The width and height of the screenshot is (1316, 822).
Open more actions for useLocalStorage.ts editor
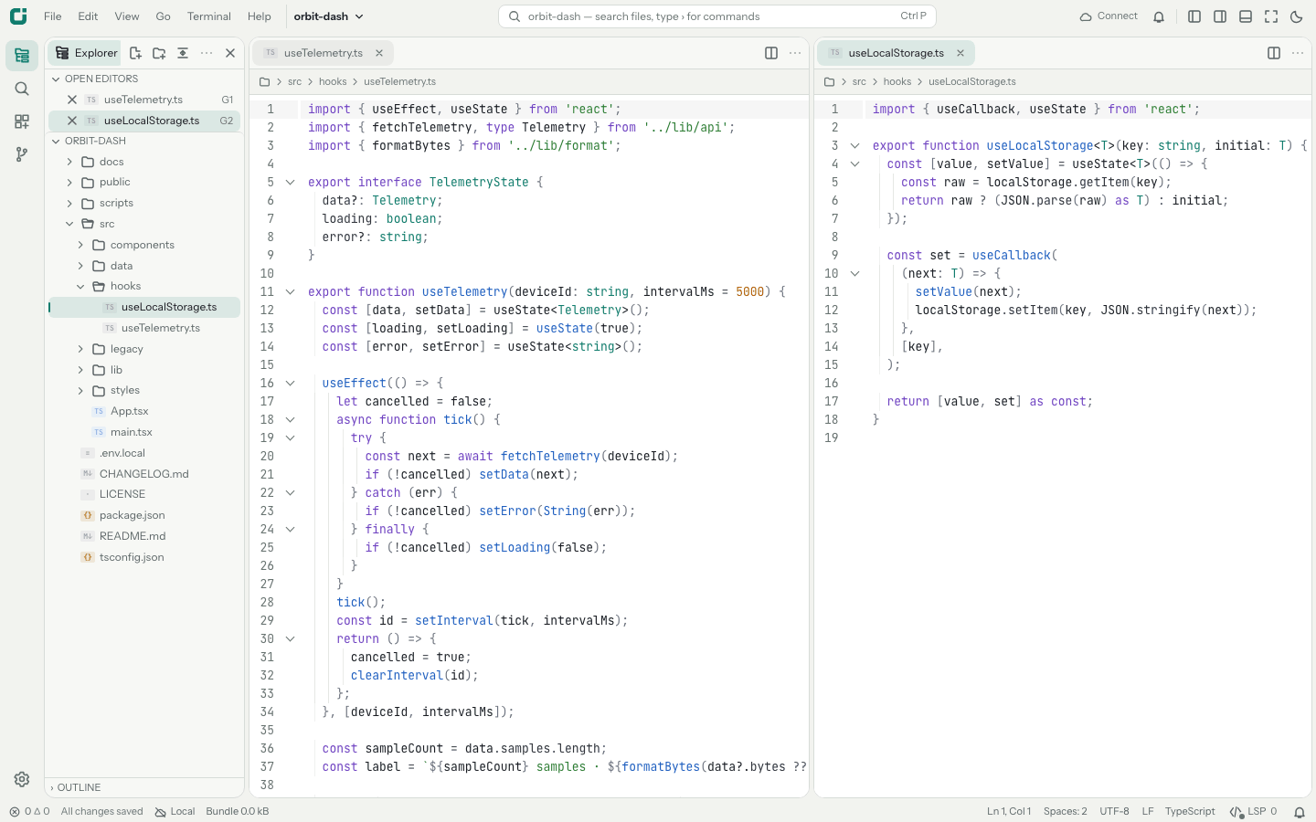(x=1298, y=53)
